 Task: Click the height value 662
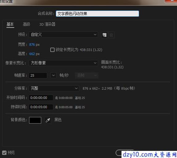[x=32, y=54]
